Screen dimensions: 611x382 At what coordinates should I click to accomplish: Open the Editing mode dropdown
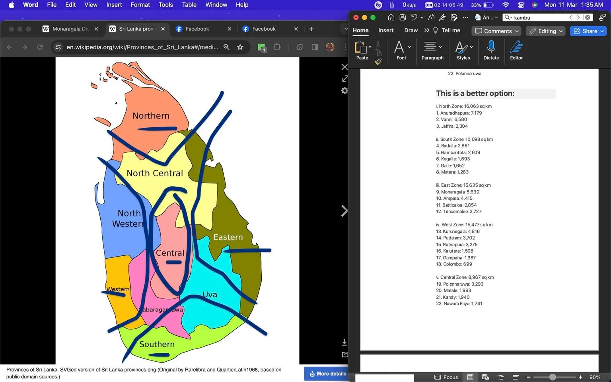click(546, 31)
